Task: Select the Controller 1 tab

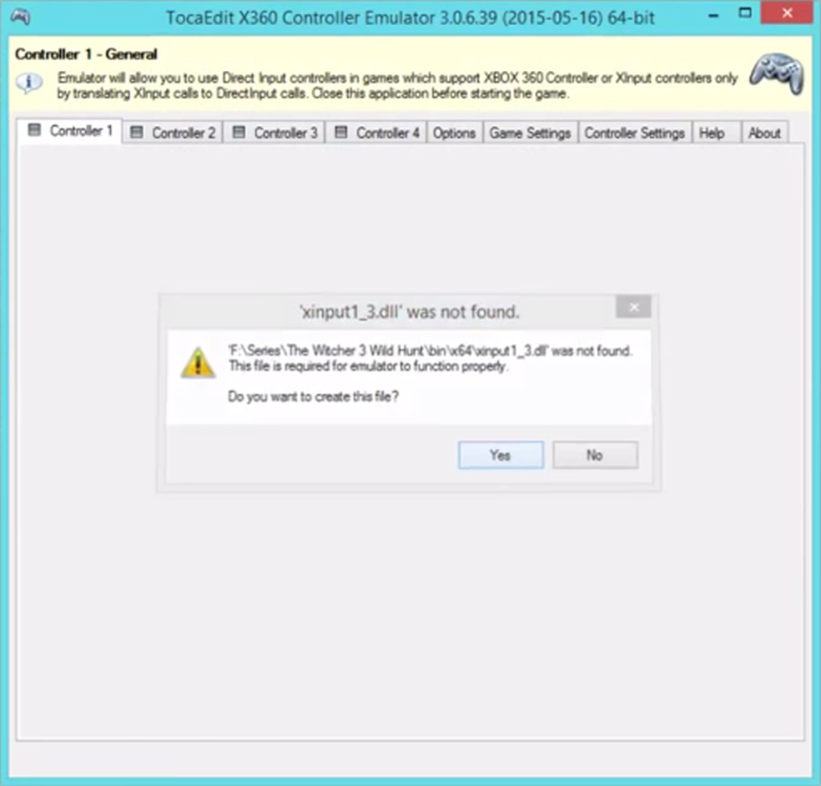Action: coord(69,131)
